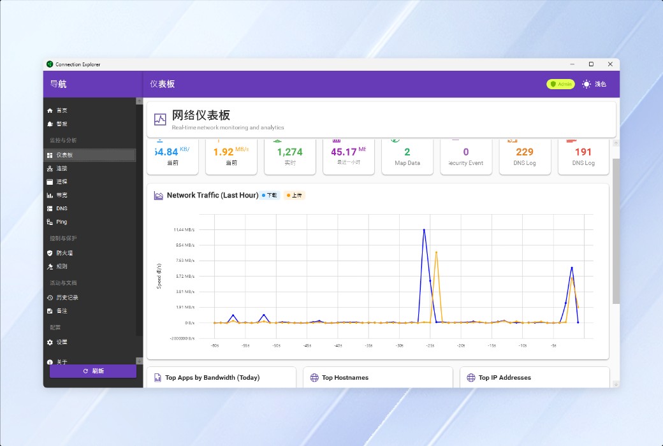Click the main content scrollbar thumb
This screenshot has width=663, height=446.
(x=616, y=231)
